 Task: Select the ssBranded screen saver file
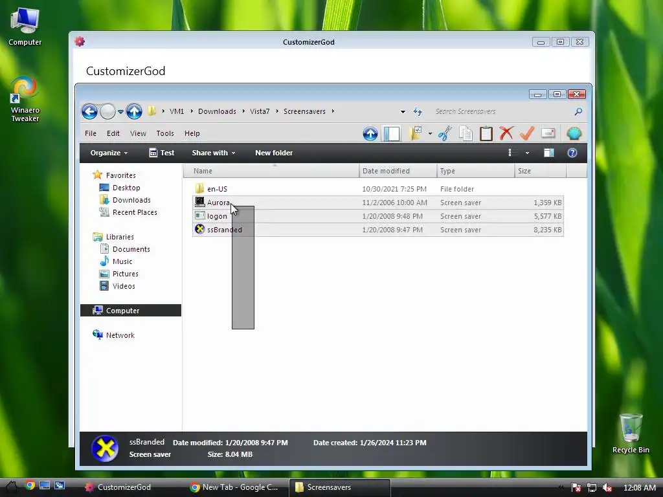click(378, 230)
